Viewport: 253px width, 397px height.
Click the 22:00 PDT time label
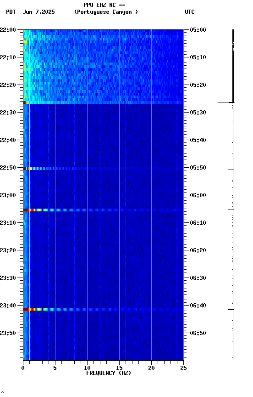[8, 30]
